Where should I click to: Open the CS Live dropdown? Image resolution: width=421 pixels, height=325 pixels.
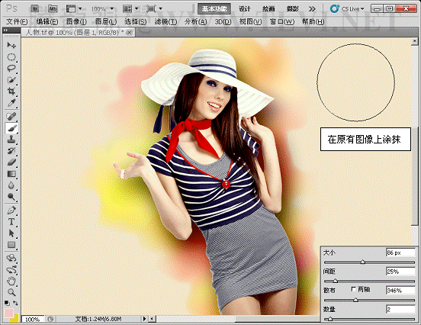pos(347,9)
